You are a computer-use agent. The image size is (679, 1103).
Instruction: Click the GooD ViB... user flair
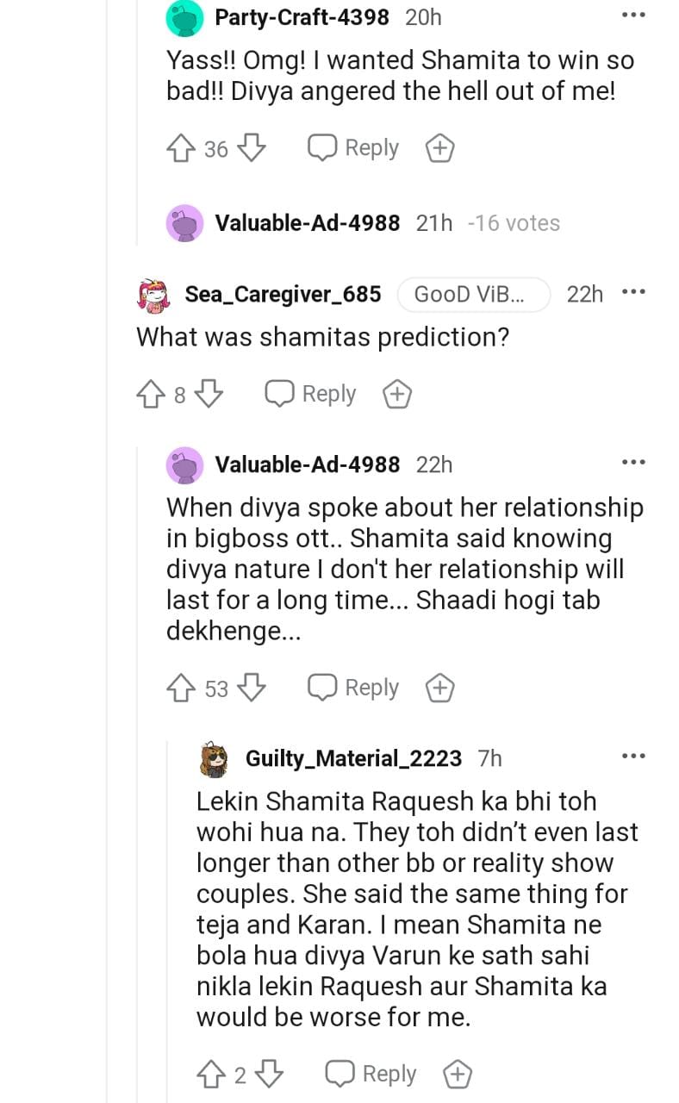pos(472,295)
